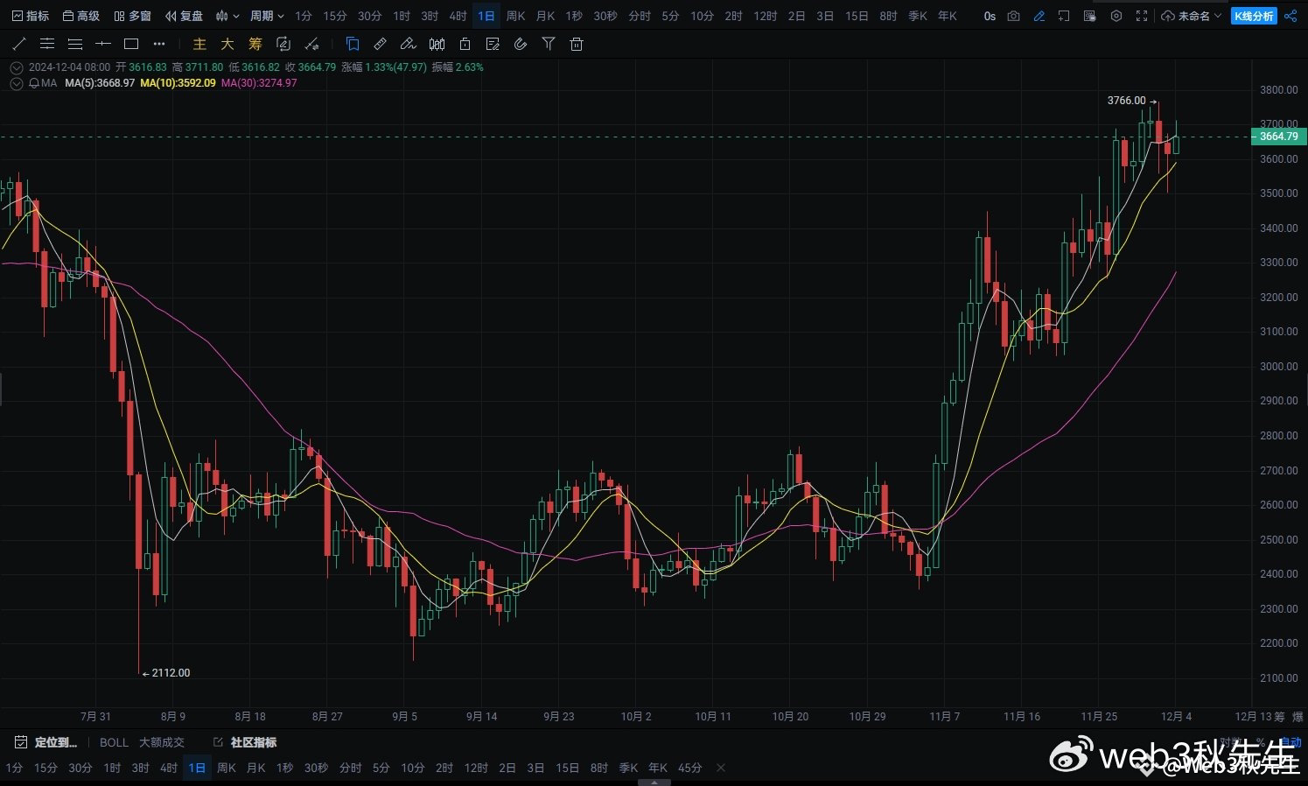Click the 3664.79 current price tag
Viewport: 1308px width, 786px height.
[1278, 137]
